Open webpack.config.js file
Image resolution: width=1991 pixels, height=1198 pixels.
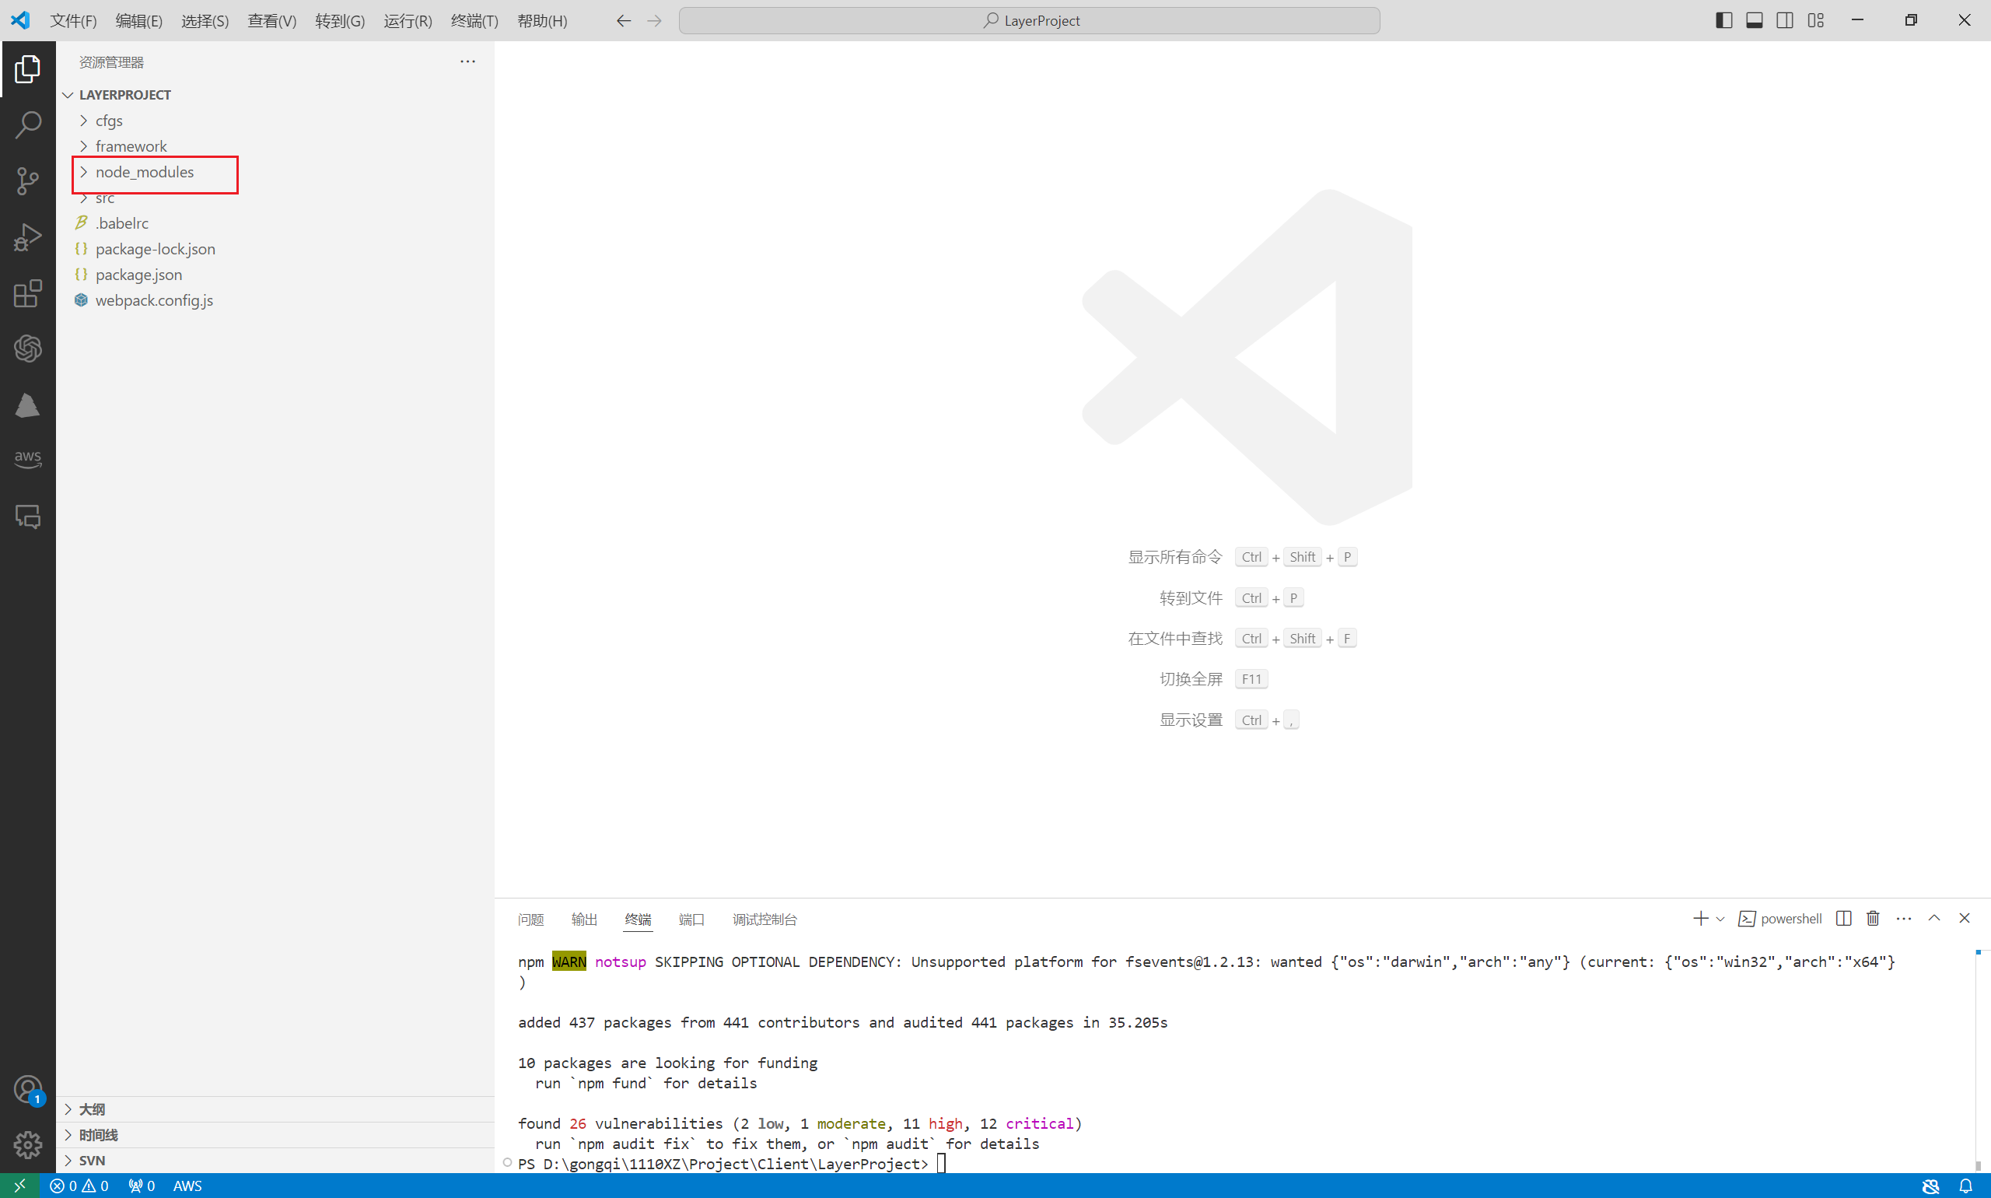coord(277,300)
